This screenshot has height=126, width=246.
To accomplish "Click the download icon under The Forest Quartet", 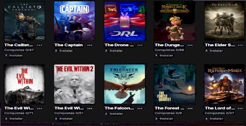I will click(x=156, y=119).
